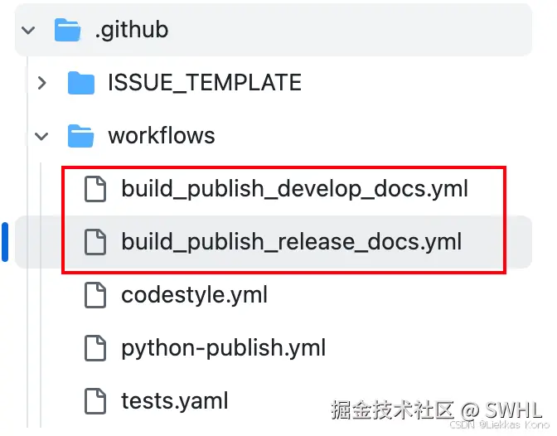Select build_publish_release_docs.yml in the tree

[x=291, y=242]
